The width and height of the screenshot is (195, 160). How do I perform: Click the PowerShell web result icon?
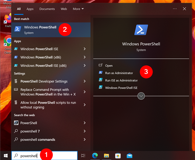[x=16, y=123]
